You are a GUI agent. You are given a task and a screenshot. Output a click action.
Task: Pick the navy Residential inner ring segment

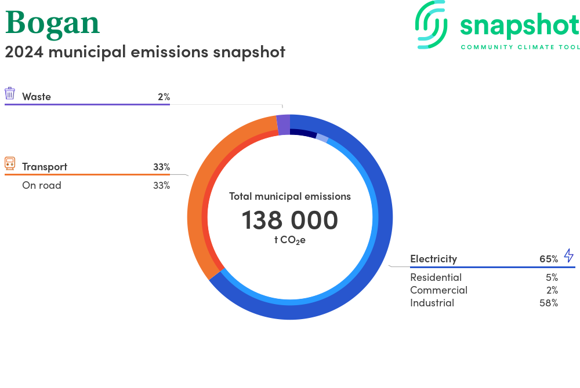(x=303, y=133)
